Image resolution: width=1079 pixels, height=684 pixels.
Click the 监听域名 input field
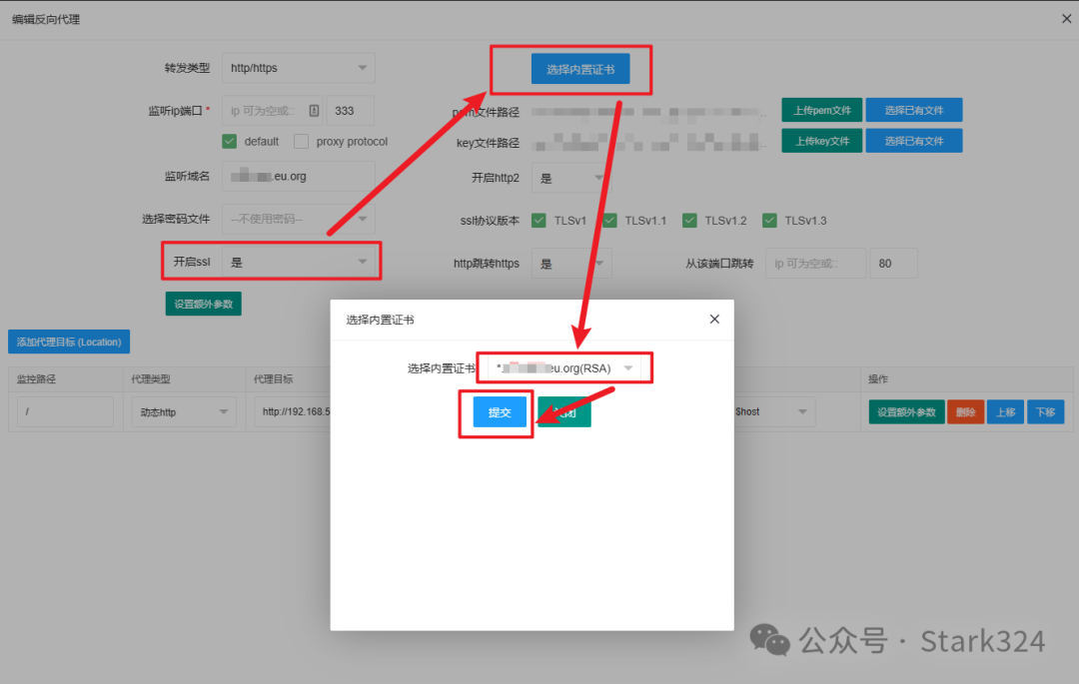coord(298,176)
